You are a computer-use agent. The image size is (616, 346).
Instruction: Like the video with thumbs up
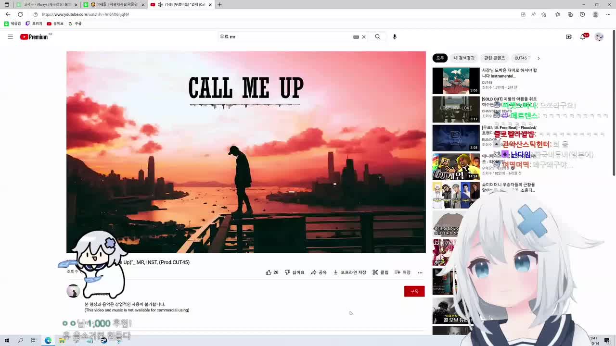pos(272,272)
